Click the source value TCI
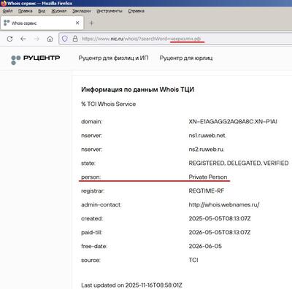This screenshot has width=292, height=289. tap(193, 260)
